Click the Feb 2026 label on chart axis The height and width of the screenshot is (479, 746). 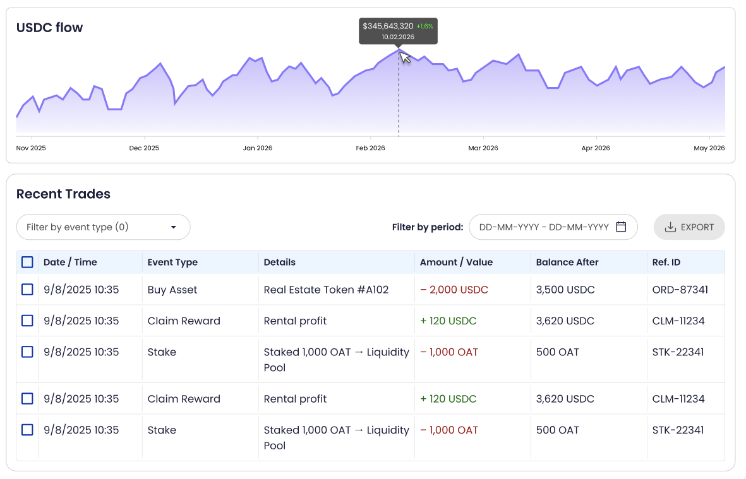(370, 148)
